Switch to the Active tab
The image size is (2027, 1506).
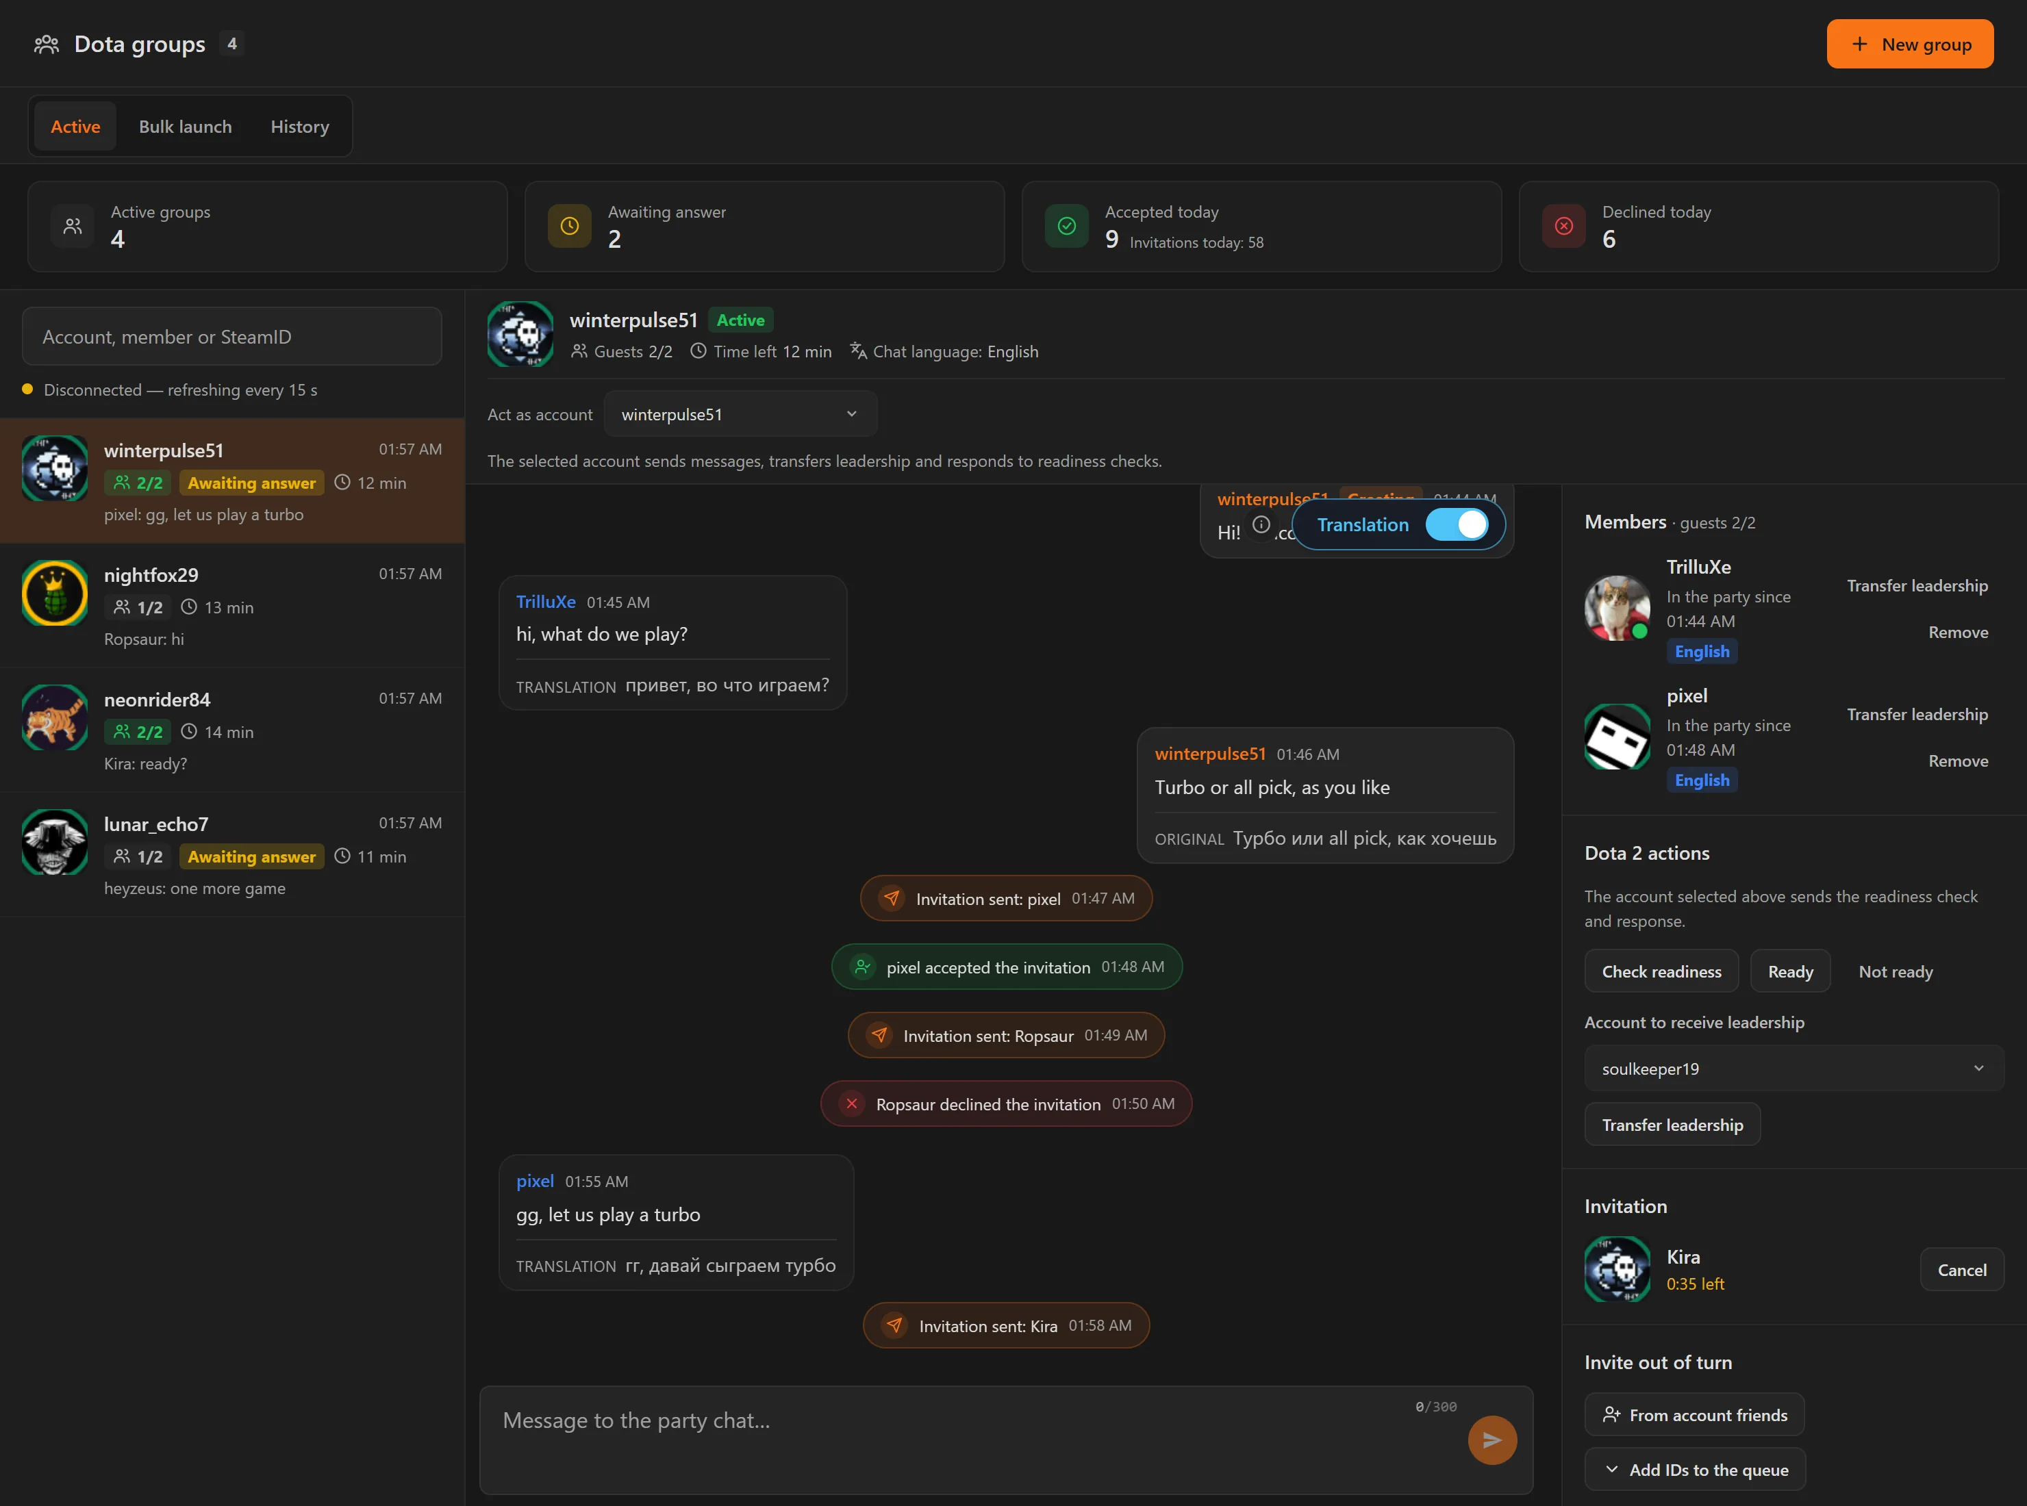point(76,127)
